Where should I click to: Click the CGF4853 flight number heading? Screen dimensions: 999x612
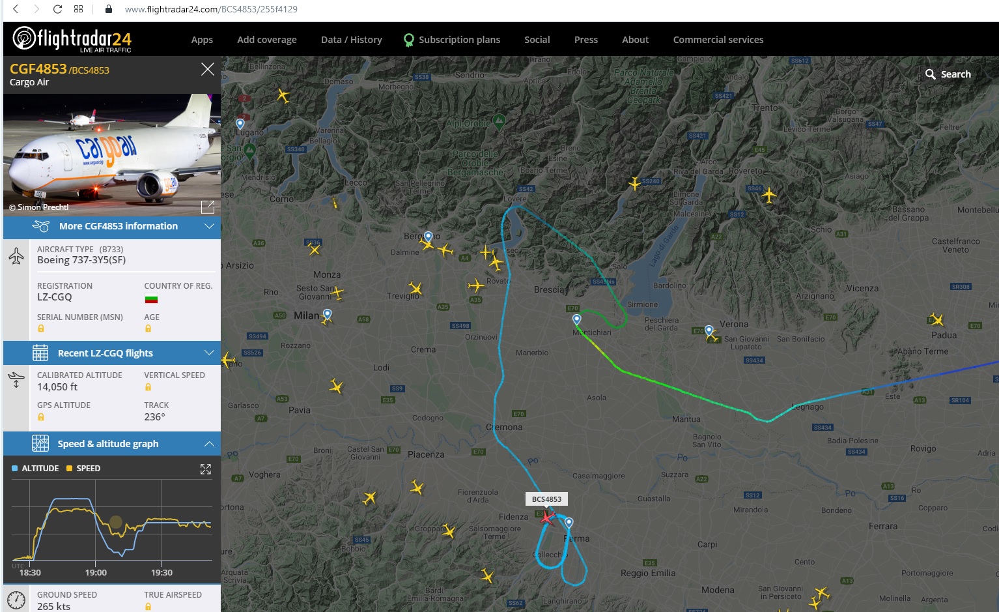(38, 69)
